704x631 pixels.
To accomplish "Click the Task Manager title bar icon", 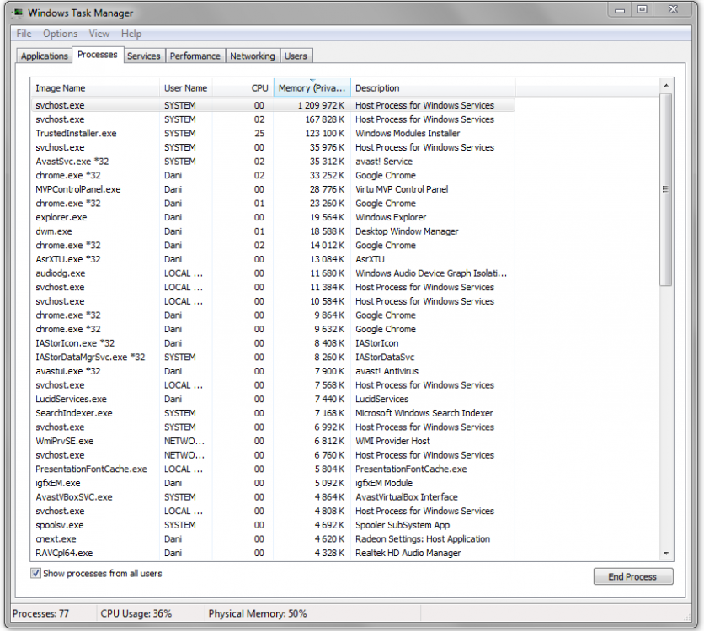I will (18, 13).
